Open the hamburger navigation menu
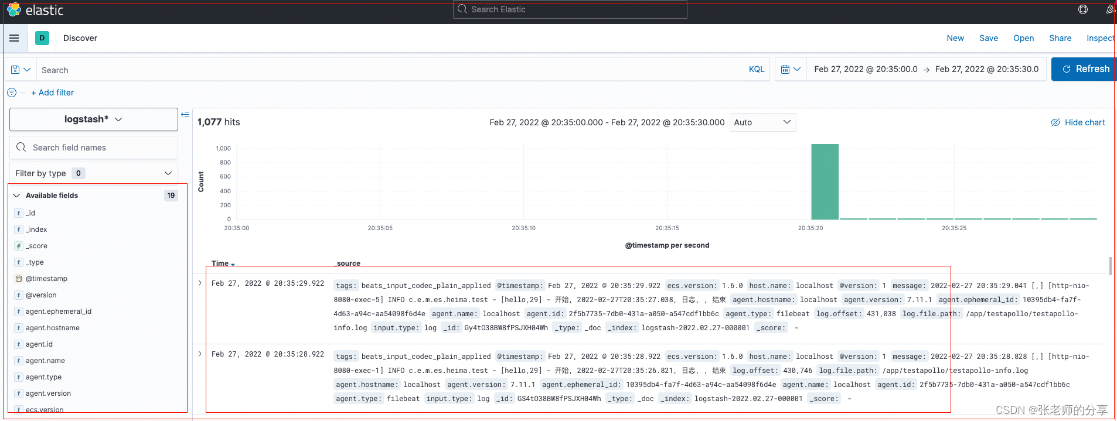Image resolution: width=1117 pixels, height=421 pixels. 14,38
